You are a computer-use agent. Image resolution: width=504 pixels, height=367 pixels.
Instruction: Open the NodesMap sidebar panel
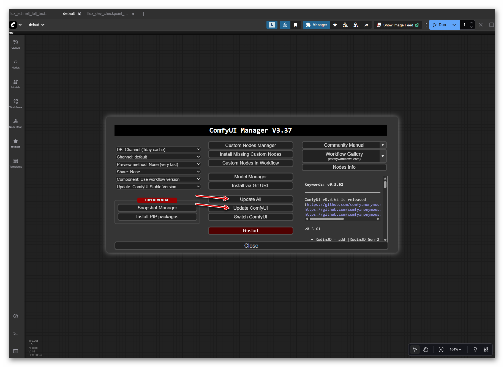coord(15,123)
